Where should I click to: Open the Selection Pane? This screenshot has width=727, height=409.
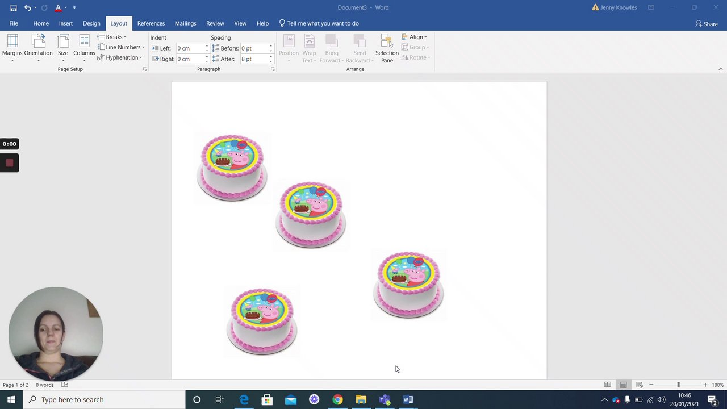[387, 48]
